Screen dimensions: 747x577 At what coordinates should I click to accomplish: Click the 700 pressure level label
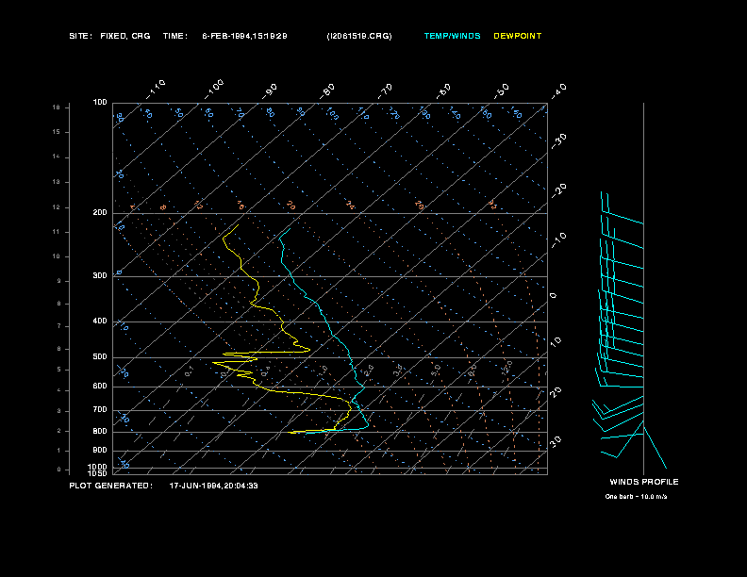click(x=100, y=410)
